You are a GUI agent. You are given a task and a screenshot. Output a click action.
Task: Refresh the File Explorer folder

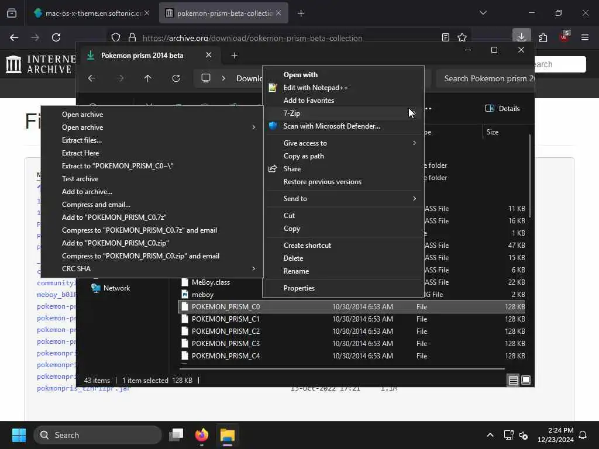click(x=176, y=78)
